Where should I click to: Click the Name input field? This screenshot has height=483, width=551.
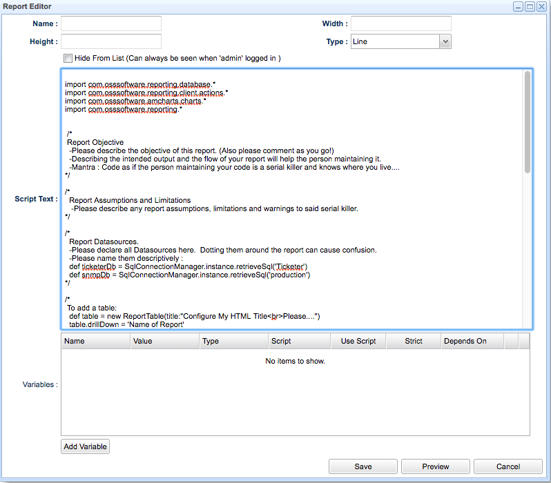(111, 24)
